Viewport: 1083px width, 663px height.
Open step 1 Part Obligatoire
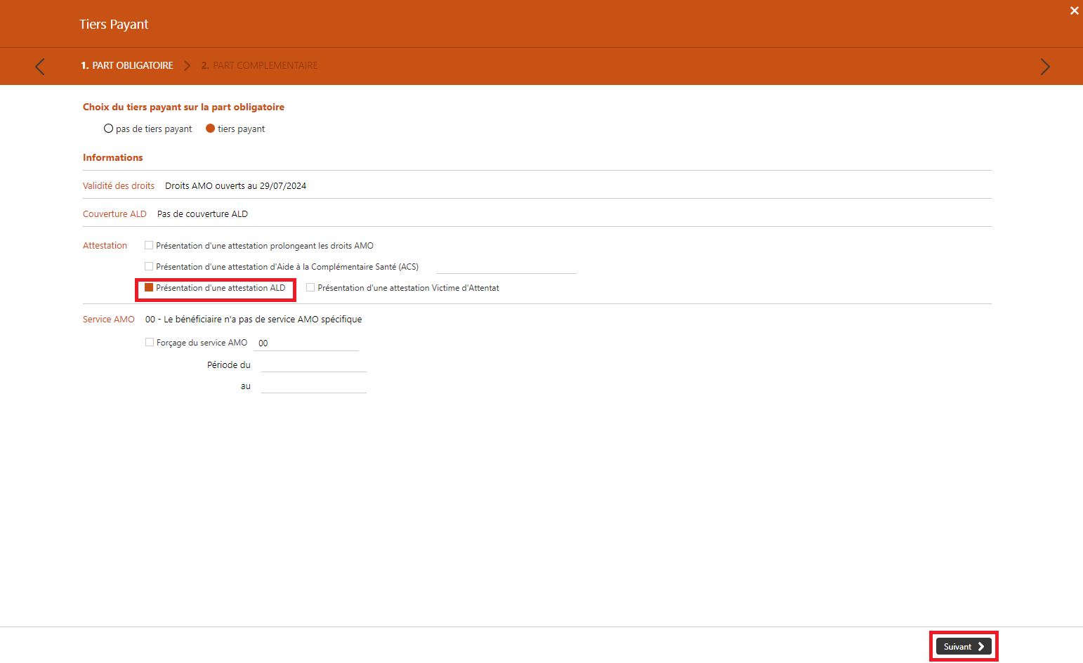point(127,65)
